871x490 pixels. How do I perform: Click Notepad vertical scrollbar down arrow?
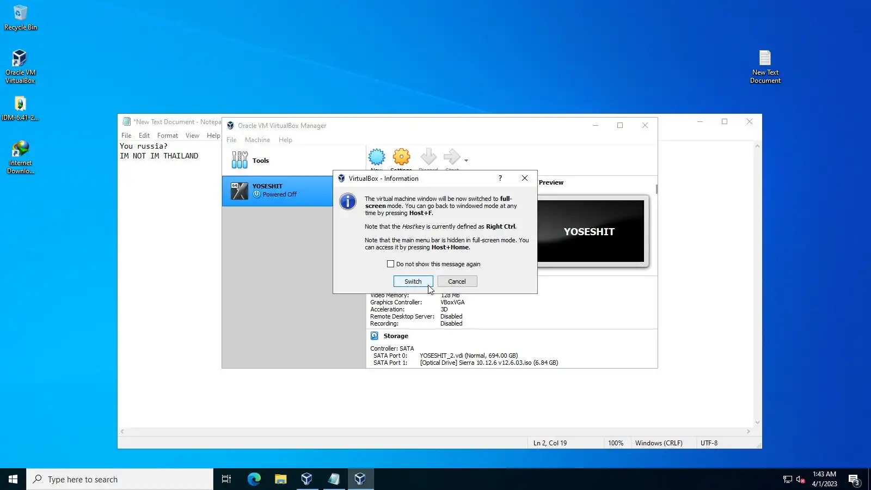pos(757,422)
